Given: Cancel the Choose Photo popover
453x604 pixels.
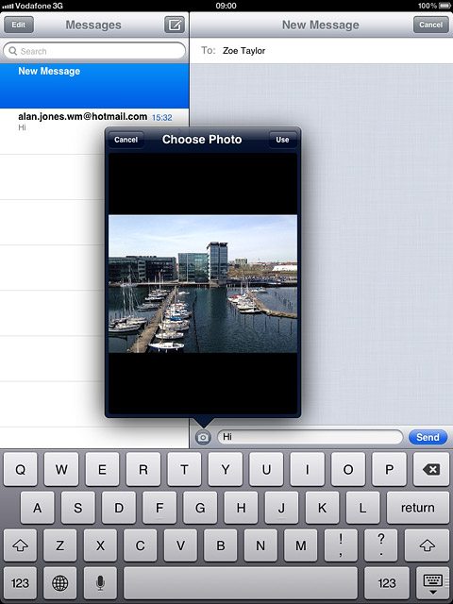Looking at the screenshot, I should tap(126, 140).
